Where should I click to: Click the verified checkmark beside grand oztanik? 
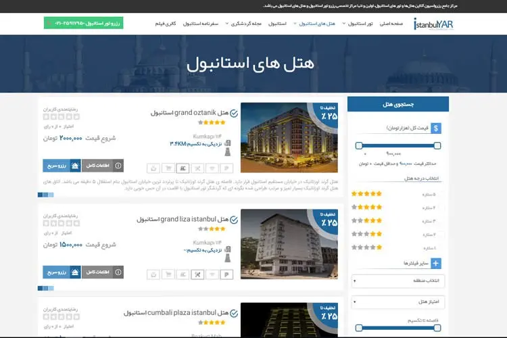click(234, 113)
